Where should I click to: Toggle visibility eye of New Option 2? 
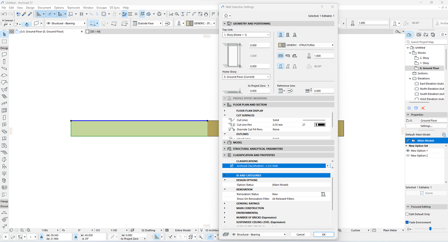pyautogui.click(x=408, y=156)
